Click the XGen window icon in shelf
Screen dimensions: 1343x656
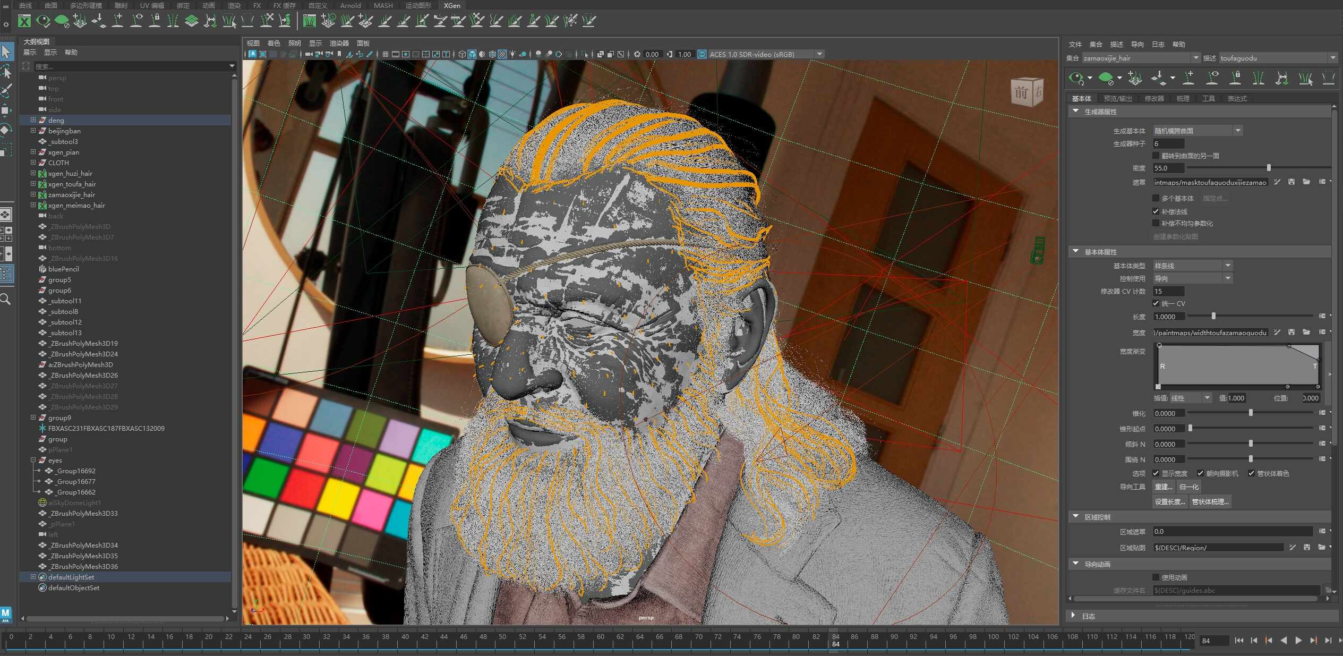24,21
